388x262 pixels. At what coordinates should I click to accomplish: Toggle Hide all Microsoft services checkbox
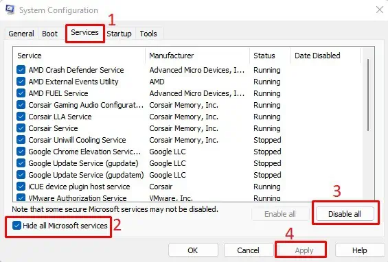pos(16,226)
